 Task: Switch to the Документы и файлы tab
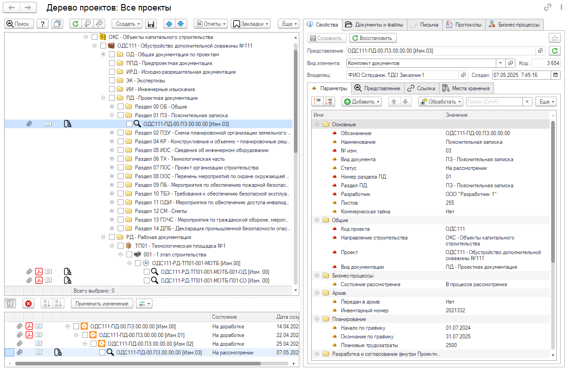[x=374, y=25]
